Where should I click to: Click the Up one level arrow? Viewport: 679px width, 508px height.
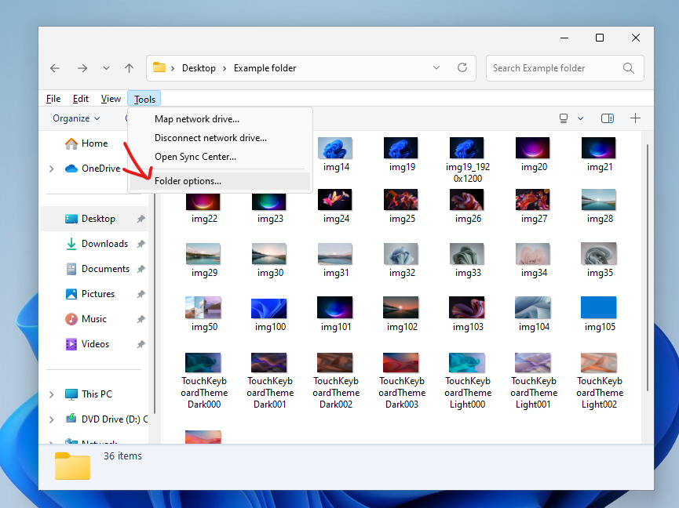pos(130,68)
